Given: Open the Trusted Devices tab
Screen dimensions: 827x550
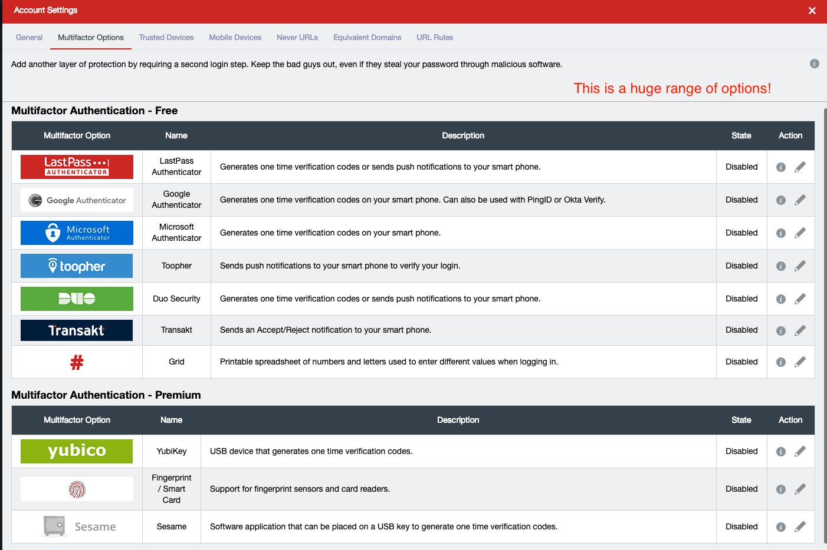Looking at the screenshot, I should coord(166,37).
